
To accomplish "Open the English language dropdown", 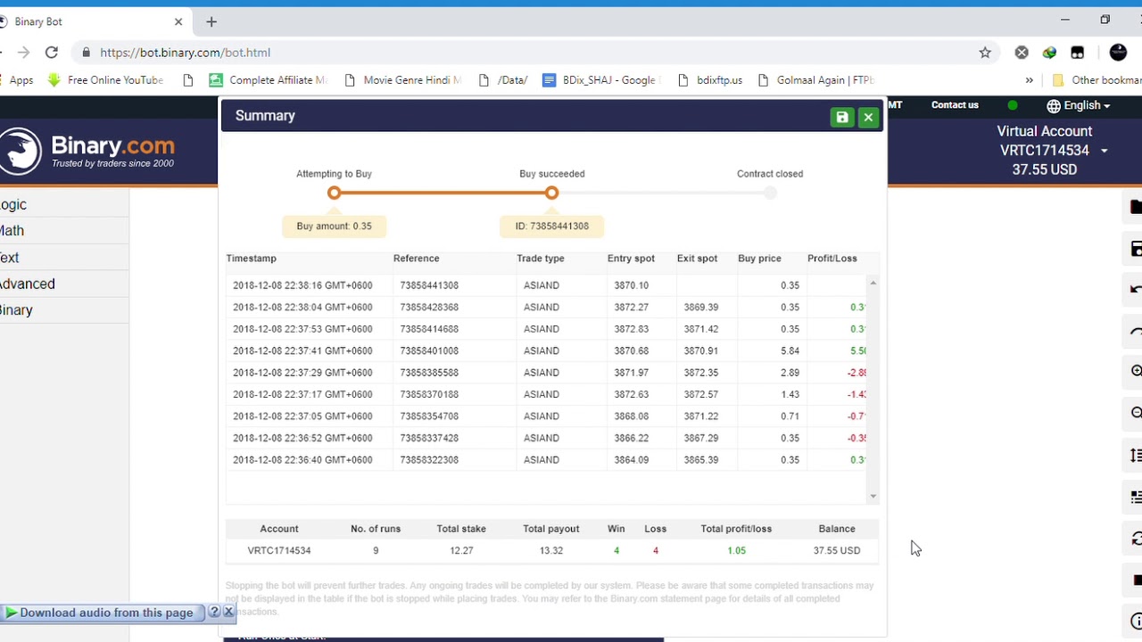I will pyautogui.click(x=1079, y=105).
